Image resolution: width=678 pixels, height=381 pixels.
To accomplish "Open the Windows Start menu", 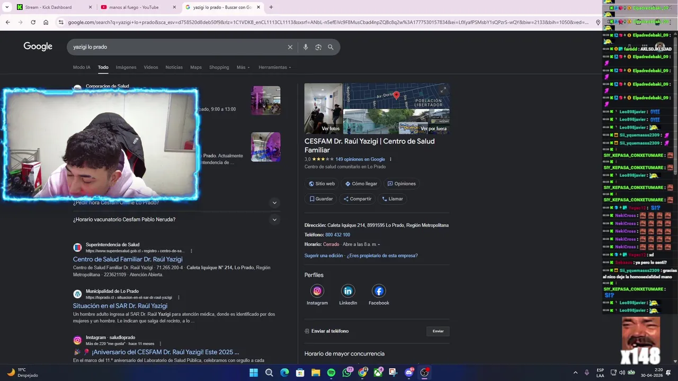I will (254, 373).
